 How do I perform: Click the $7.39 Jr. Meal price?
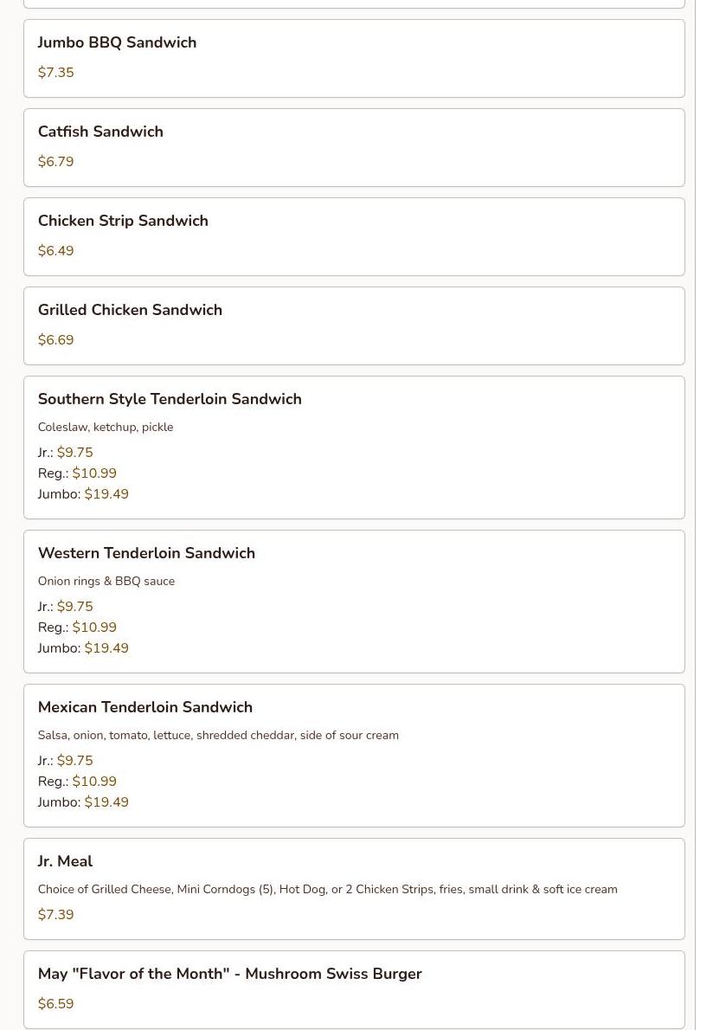(55, 915)
